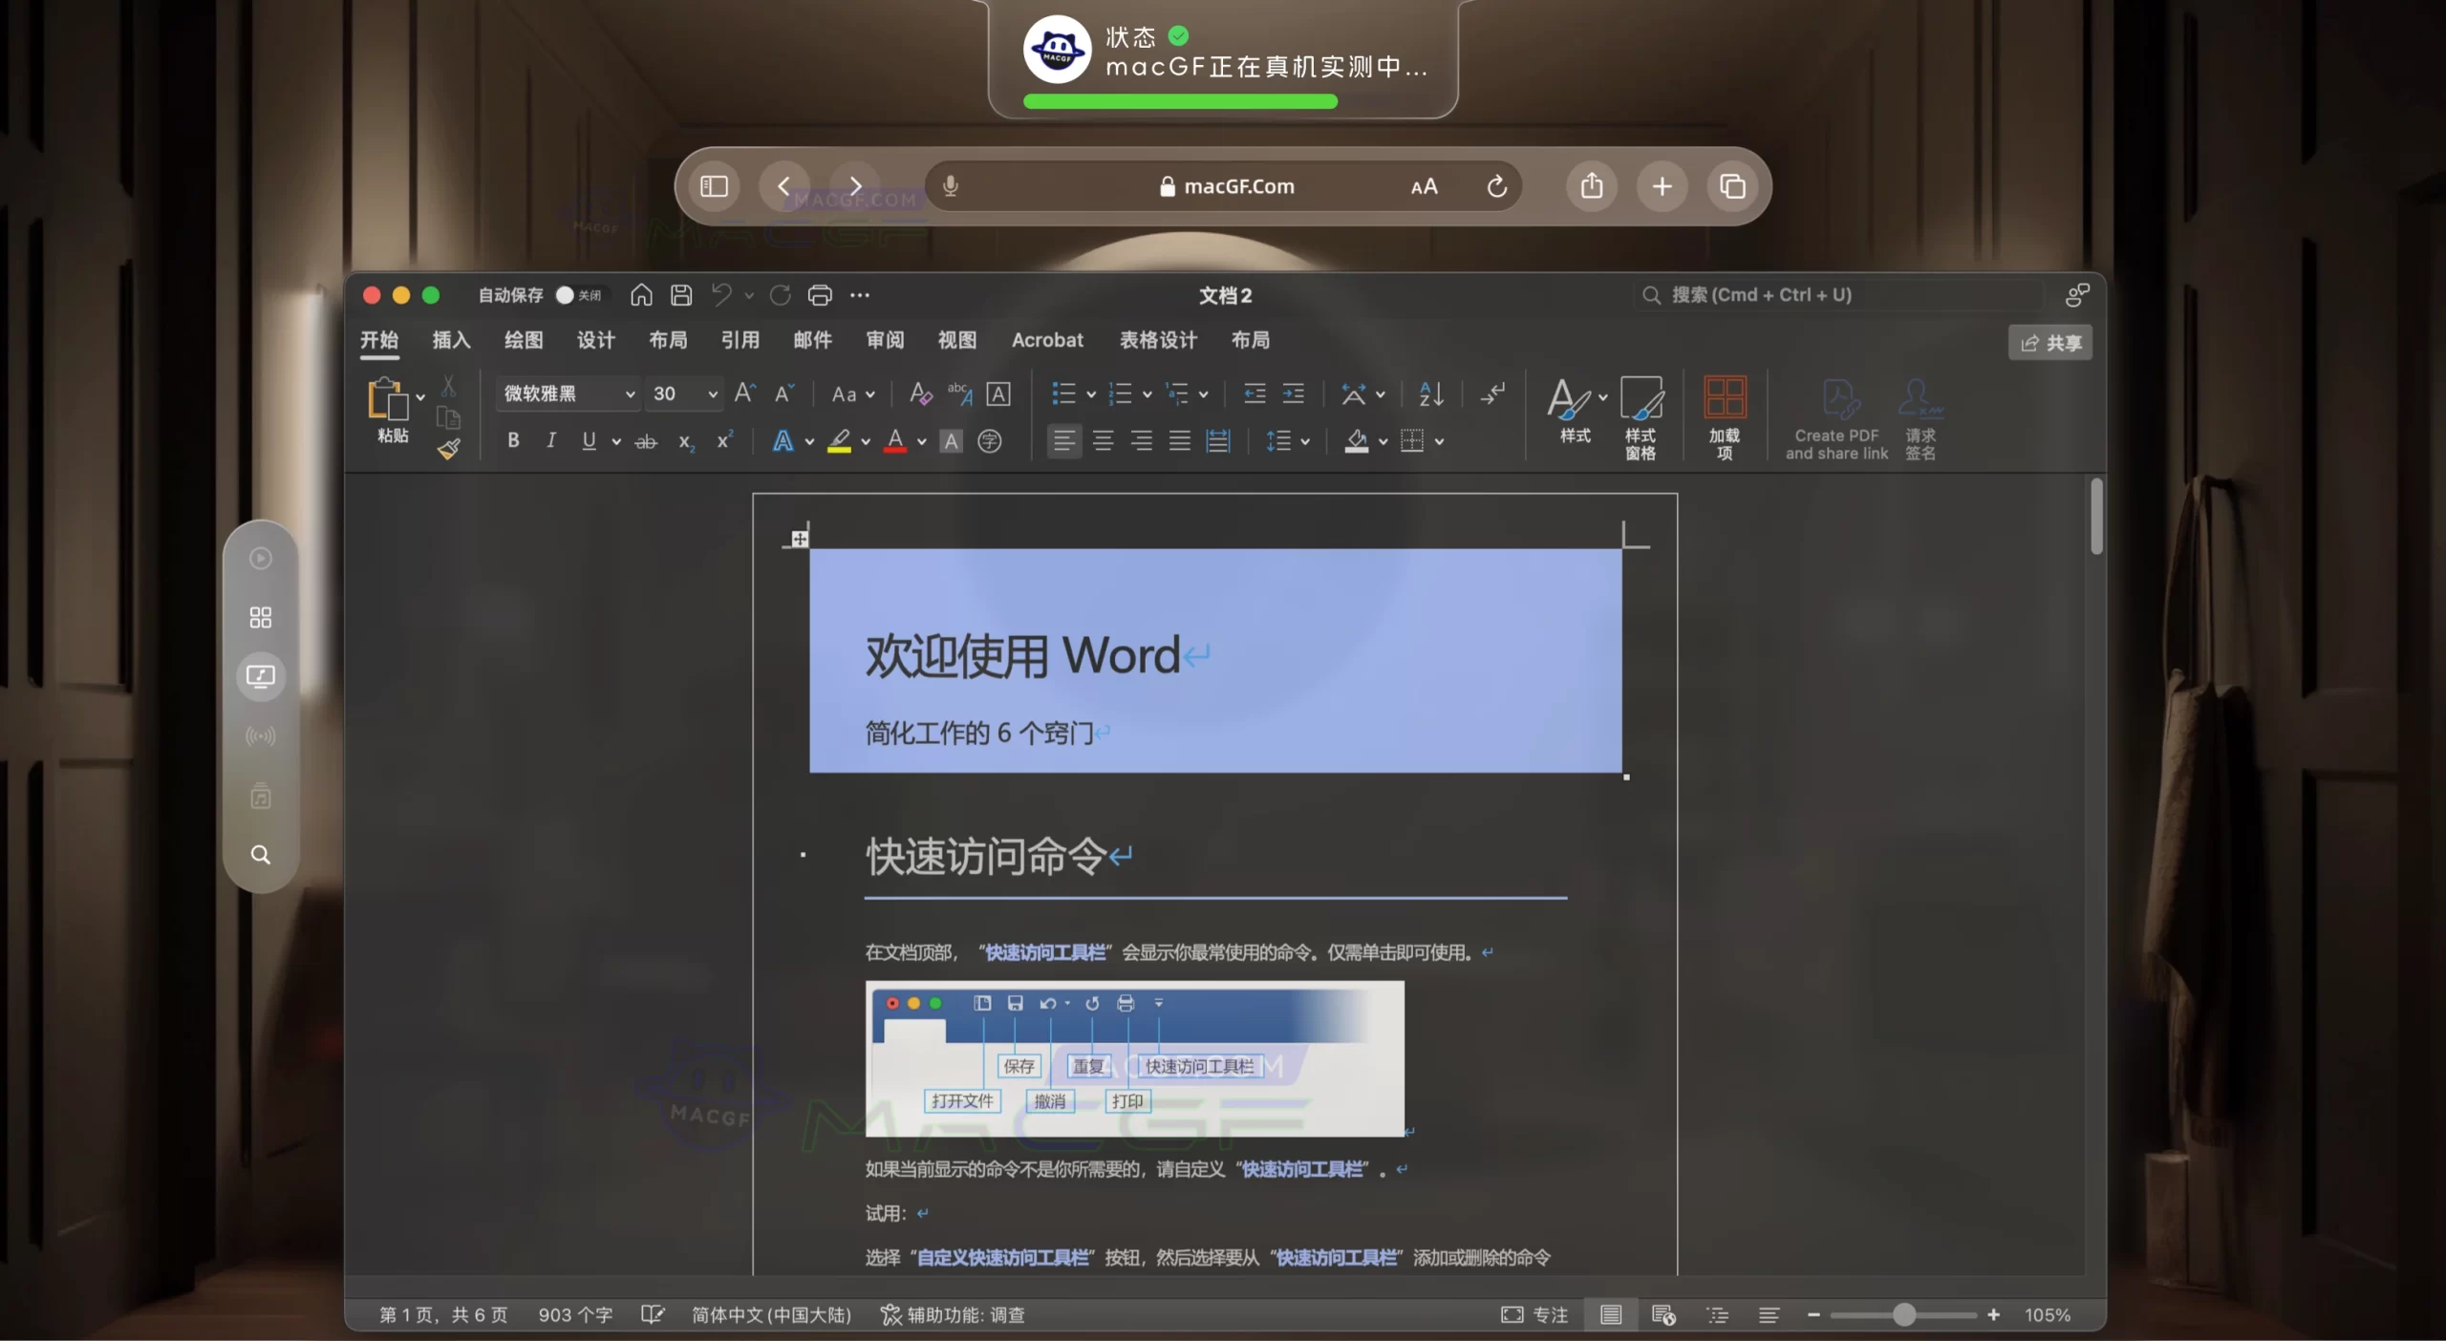Enable justified alignment
Viewport: 2446px width, 1341px height.
tap(1178, 440)
